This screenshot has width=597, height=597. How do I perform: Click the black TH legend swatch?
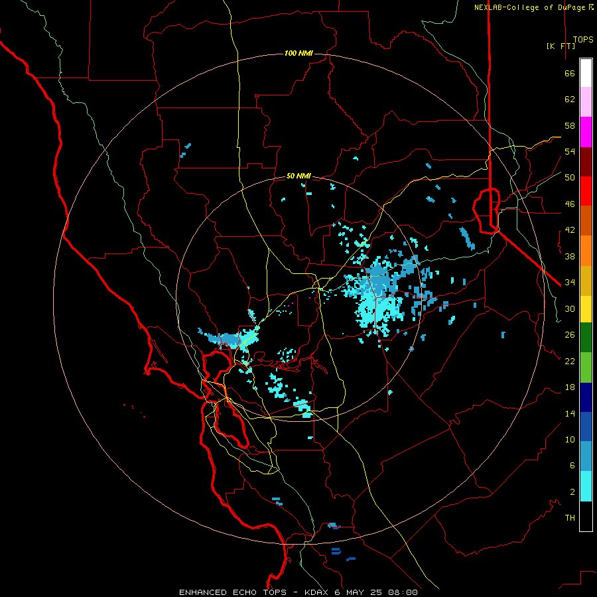click(x=586, y=516)
